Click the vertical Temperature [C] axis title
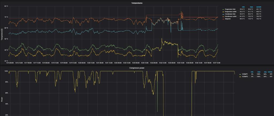The width and height of the screenshot is (274, 116). [2, 34]
